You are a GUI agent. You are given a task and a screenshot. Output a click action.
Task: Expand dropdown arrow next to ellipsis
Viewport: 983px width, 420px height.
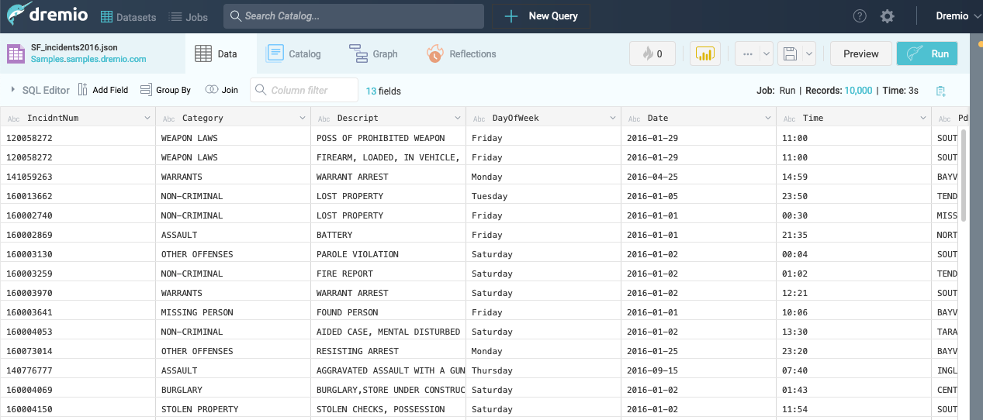tap(766, 53)
